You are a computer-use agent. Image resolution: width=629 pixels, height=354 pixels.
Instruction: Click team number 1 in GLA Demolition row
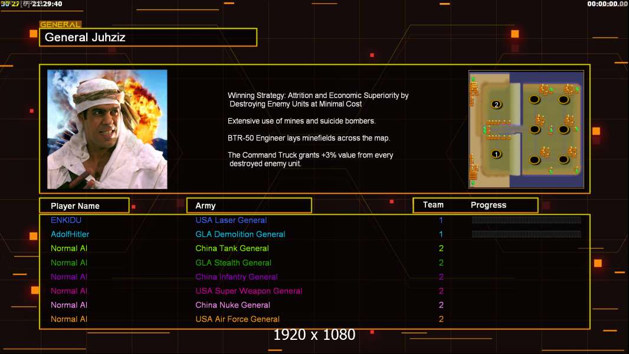[x=441, y=234]
